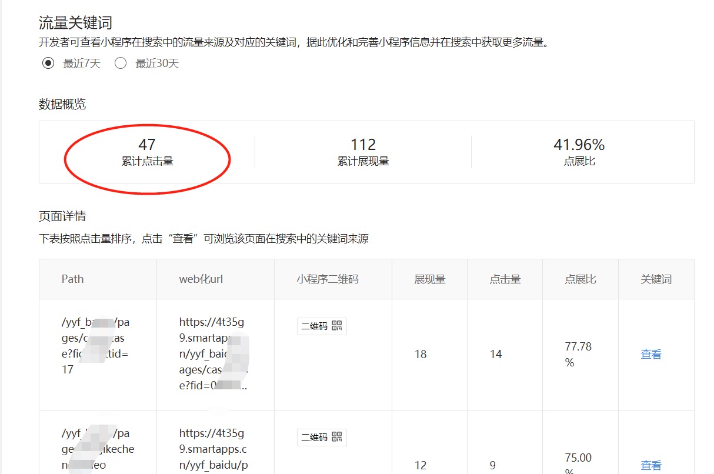Open 查看 keywords link for the 75.00% row
Screen dimensions: 714x474
(651, 465)
